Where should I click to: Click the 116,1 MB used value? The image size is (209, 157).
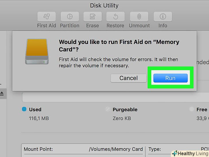pos(39,118)
